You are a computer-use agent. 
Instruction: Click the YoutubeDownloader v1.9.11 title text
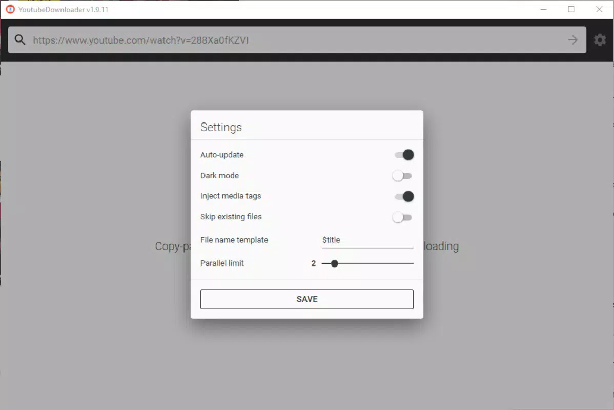[x=64, y=10]
